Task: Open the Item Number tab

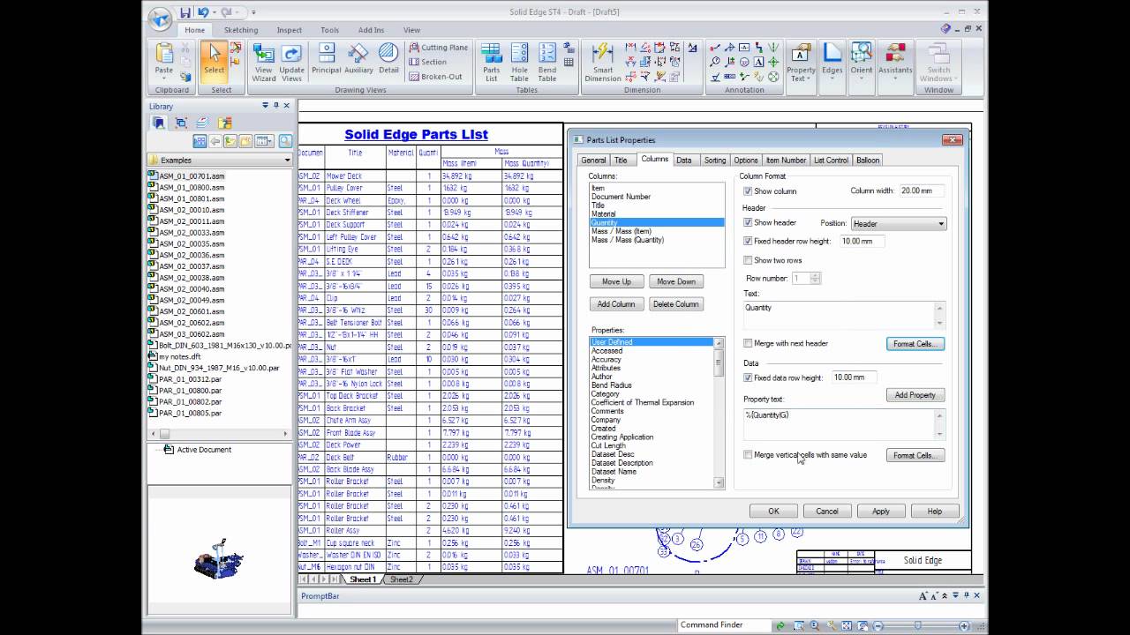Action: point(786,161)
